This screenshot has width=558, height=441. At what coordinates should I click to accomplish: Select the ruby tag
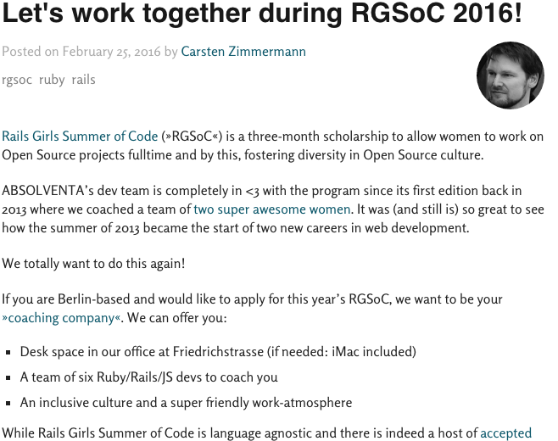coord(52,80)
